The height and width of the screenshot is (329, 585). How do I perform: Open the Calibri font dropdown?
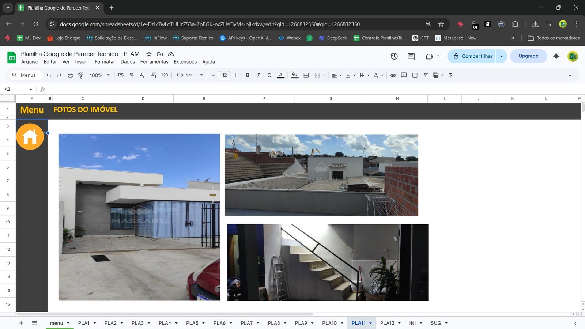[189, 75]
